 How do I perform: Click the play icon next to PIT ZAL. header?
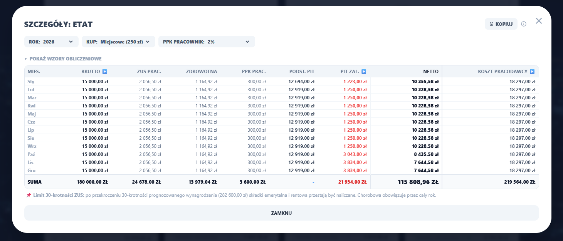364,71
